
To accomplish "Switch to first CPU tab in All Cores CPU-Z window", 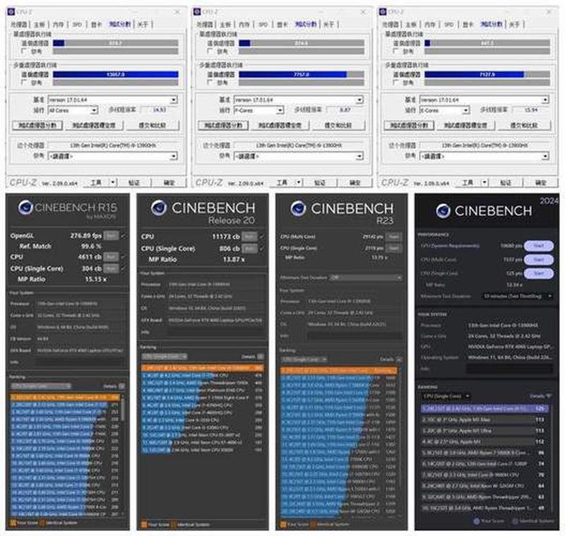I will 18,25.
